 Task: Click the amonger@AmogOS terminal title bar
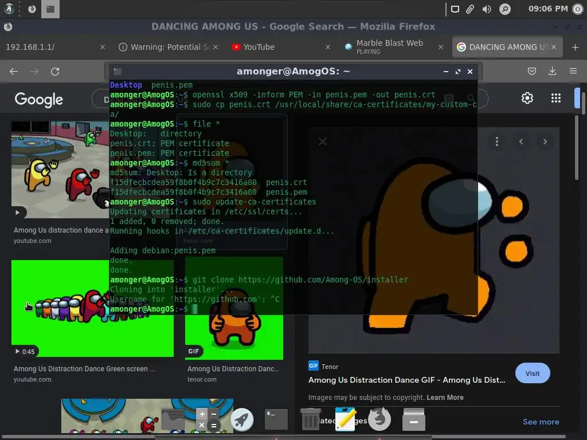(293, 71)
